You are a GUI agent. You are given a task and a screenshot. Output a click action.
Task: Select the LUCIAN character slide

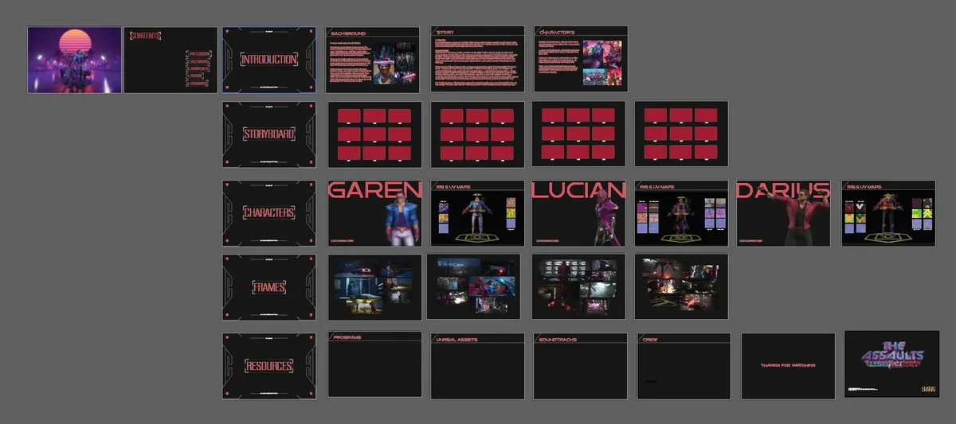[578, 213]
